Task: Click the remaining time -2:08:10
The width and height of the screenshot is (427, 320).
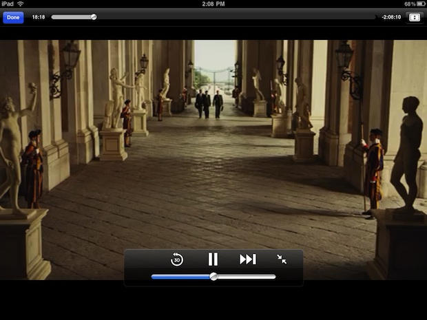Action: (x=391, y=17)
